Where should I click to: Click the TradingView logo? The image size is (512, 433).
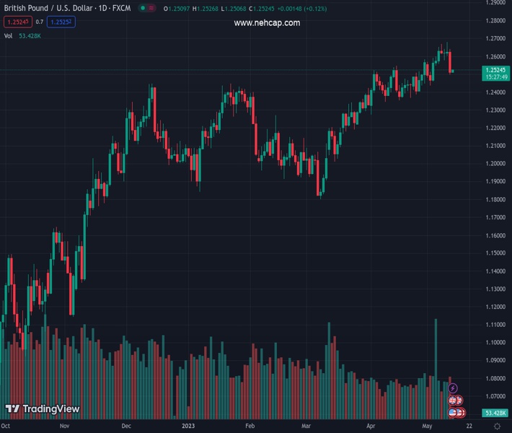42,409
